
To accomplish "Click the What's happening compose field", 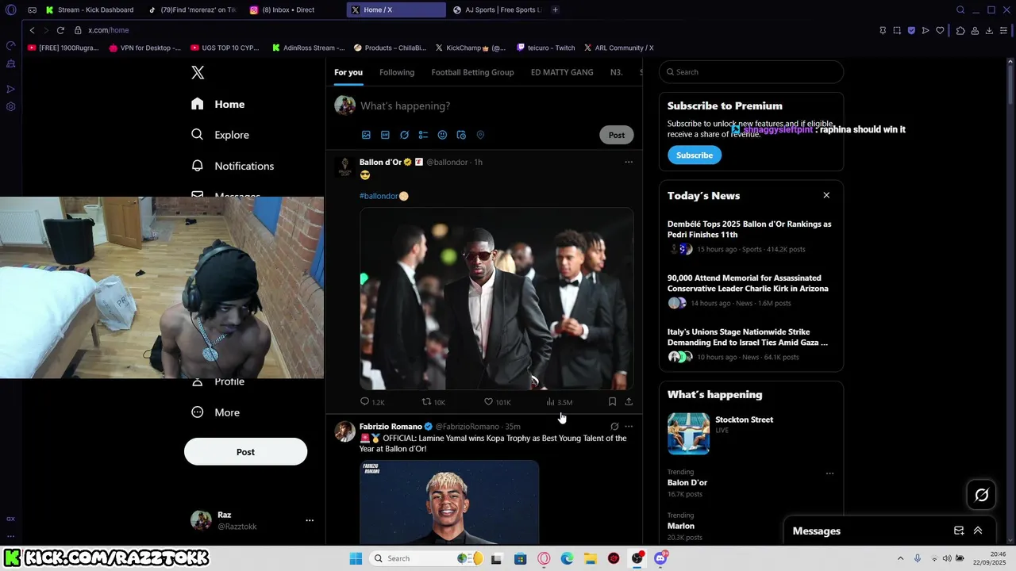I will tap(405, 105).
